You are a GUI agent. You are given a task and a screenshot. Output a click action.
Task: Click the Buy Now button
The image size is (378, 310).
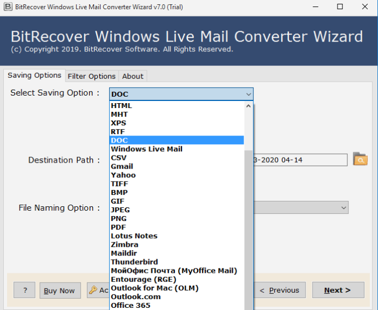coord(59,290)
